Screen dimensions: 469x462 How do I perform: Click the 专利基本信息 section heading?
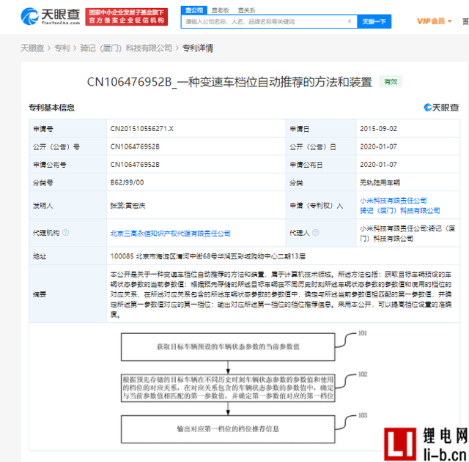point(51,108)
